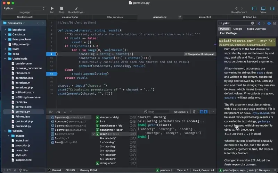Click the Run button in the toolbar
The image size is (278, 173).
click(x=52, y=8)
